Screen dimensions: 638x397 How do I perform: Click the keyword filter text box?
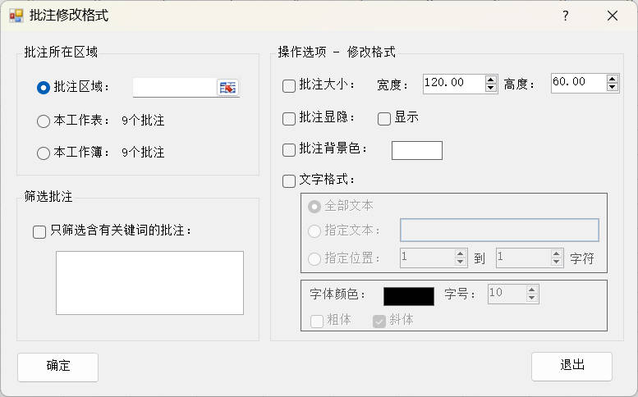(x=149, y=282)
